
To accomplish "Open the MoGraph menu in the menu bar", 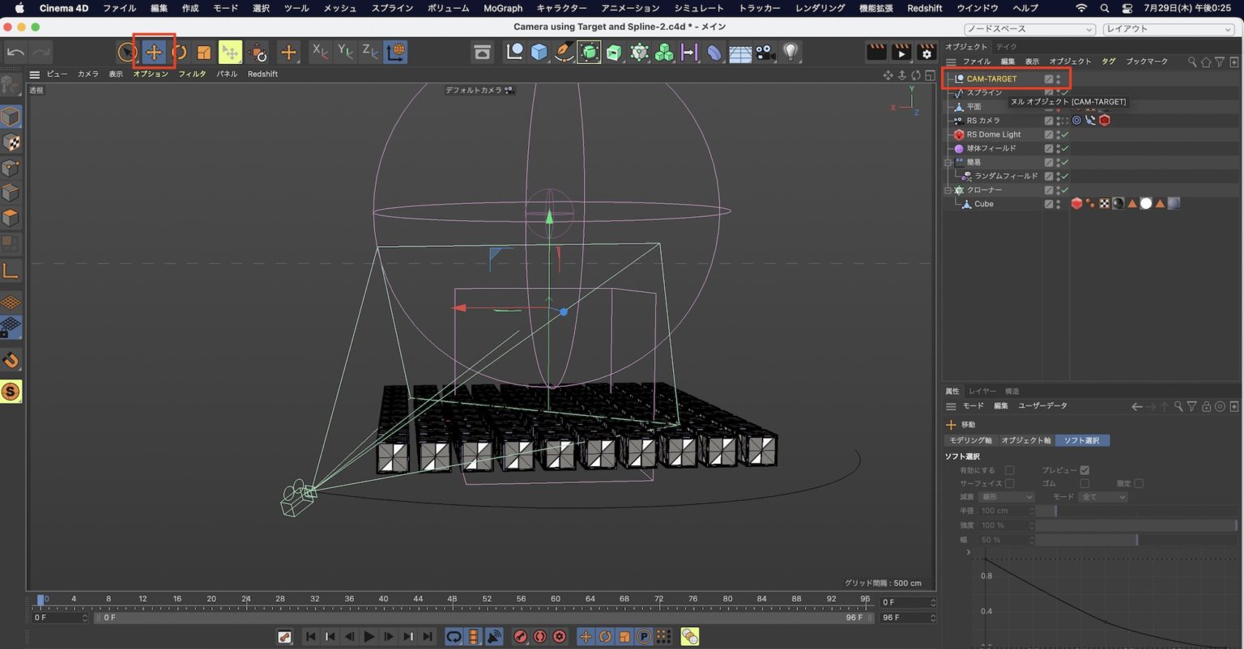I will [x=502, y=8].
